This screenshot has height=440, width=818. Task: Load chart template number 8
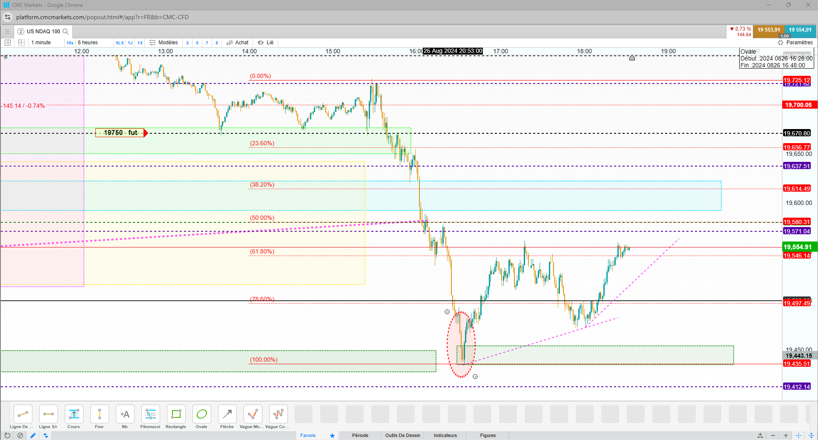coord(217,43)
